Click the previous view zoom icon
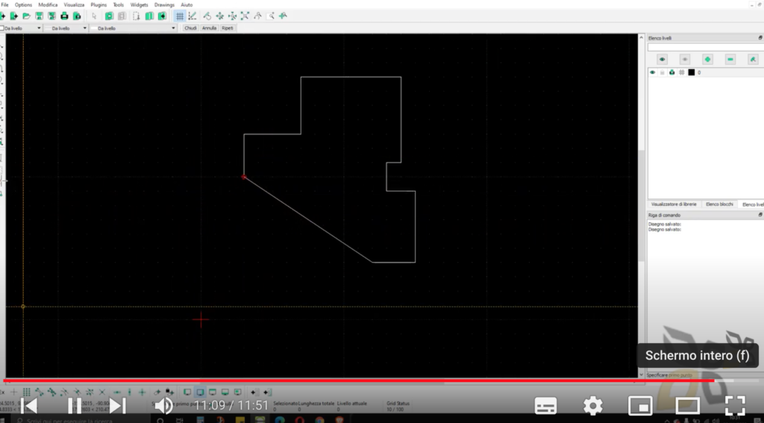764x423 pixels. pyautogui.click(x=257, y=16)
